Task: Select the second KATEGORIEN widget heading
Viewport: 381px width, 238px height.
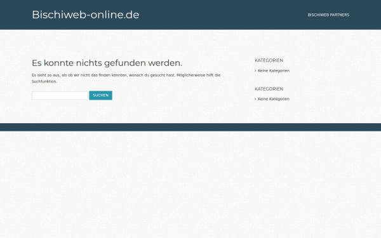Action: click(x=269, y=89)
